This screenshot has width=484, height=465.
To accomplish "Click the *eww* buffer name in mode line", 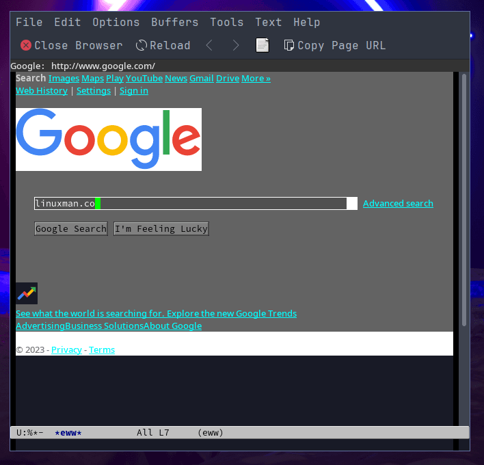I will pos(68,433).
